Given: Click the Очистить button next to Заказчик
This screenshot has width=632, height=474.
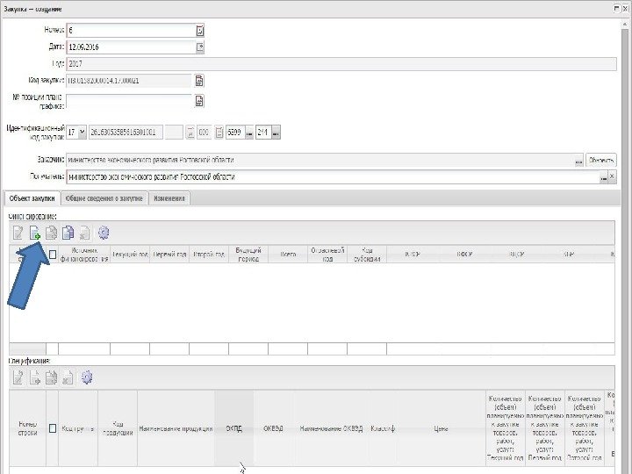Looking at the screenshot, I should coord(601,161).
